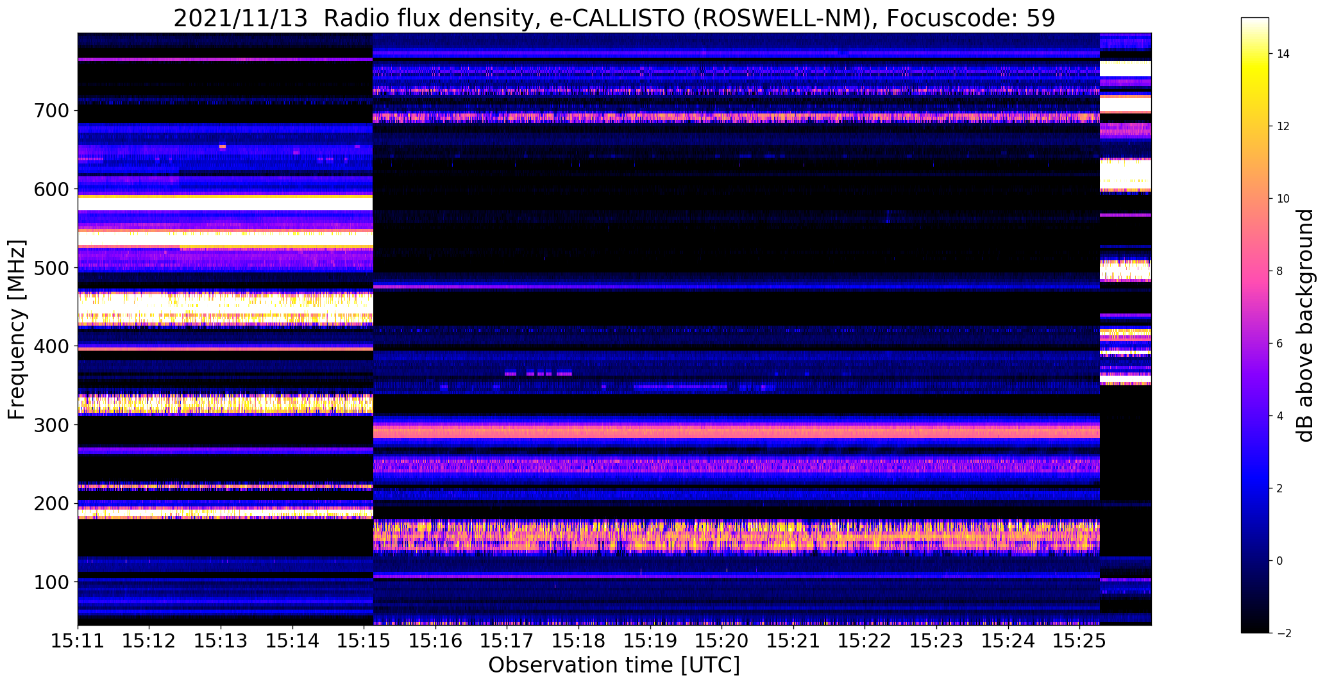This screenshot has width=1325, height=684.
Task: Pick the 600 frequency tick label
Action: (50, 190)
